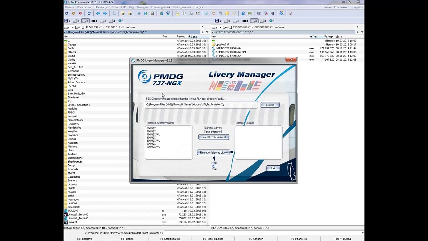Click the red gear icon in the toolbar

(80, 13)
